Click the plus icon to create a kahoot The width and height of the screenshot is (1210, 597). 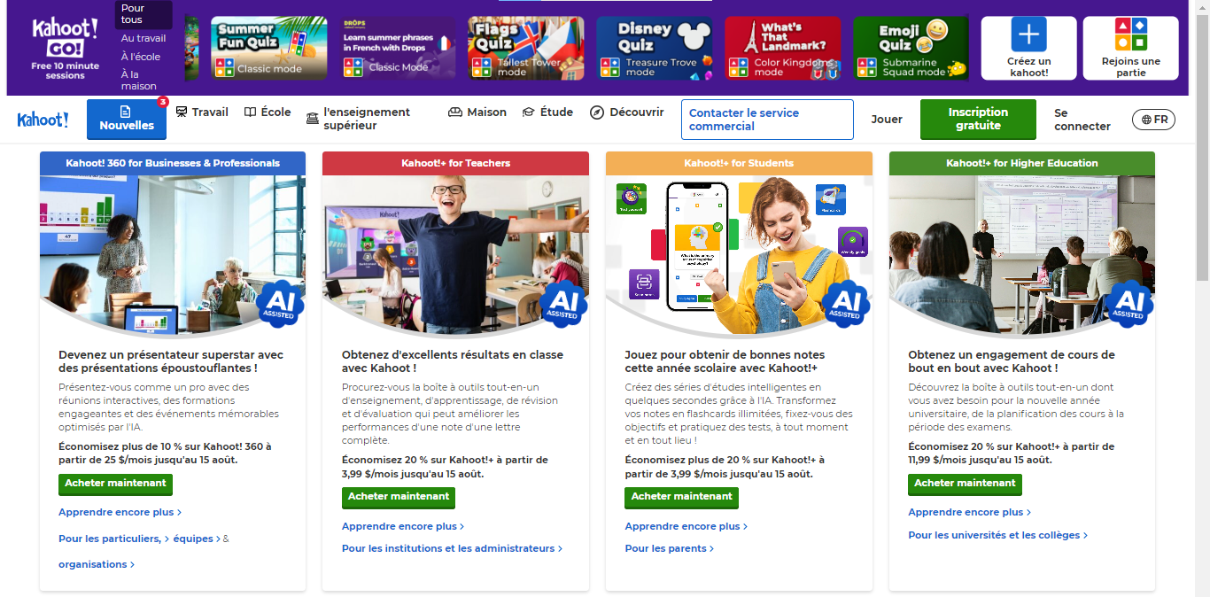pyautogui.click(x=1028, y=35)
